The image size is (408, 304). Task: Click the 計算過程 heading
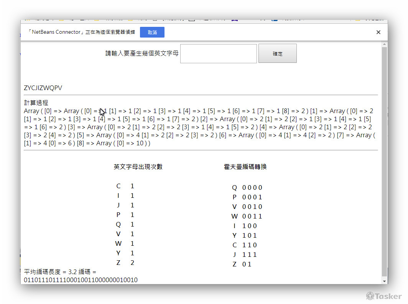(x=36, y=103)
